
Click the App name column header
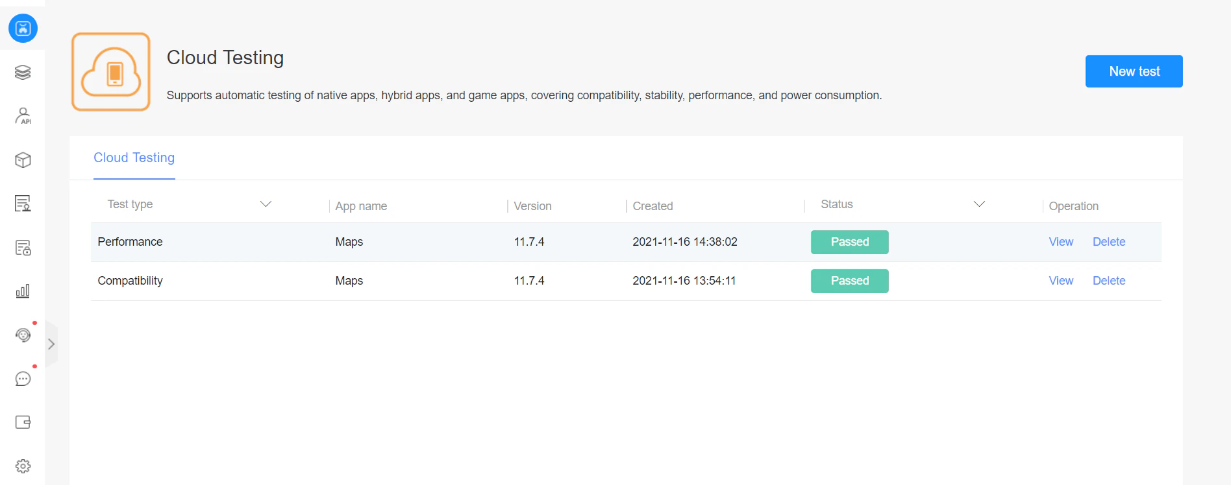pyautogui.click(x=361, y=206)
